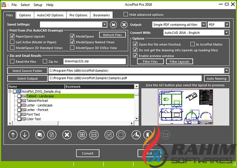Open the PDF format dropdown
This screenshot has width=237, height=168.
227,24
